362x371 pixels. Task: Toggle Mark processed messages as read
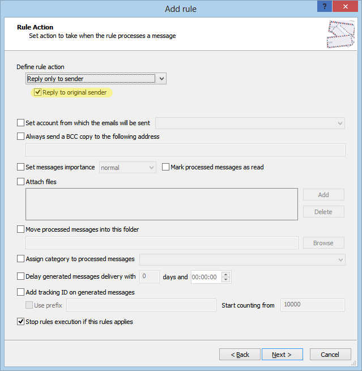click(x=165, y=167)
